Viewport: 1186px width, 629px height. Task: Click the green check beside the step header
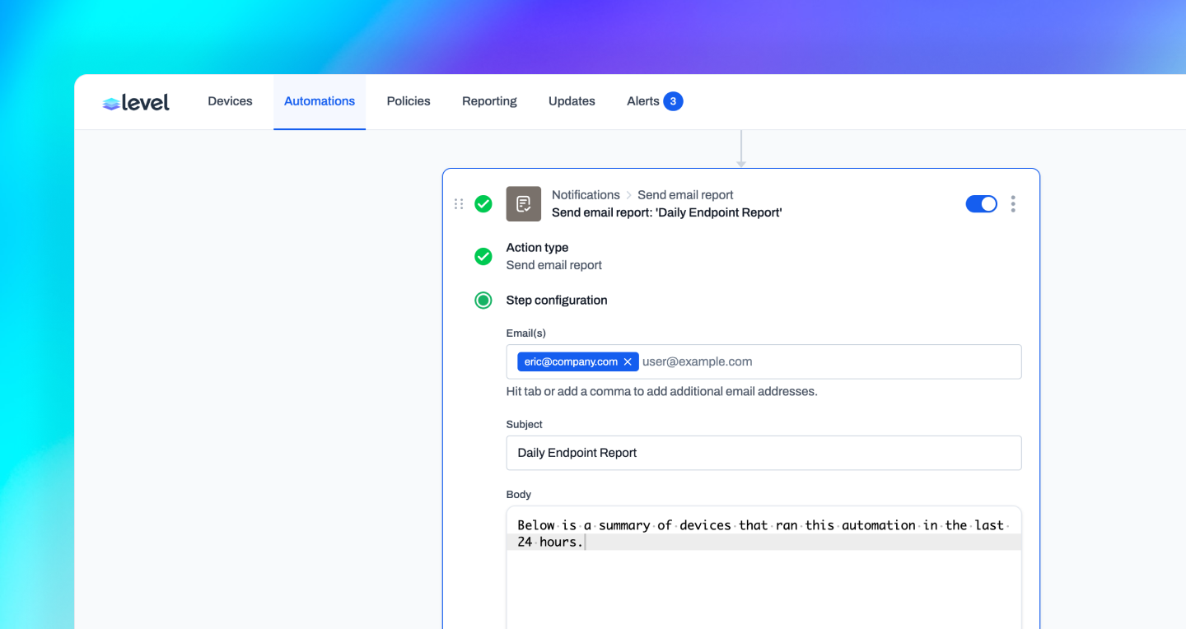pos(483,203)
